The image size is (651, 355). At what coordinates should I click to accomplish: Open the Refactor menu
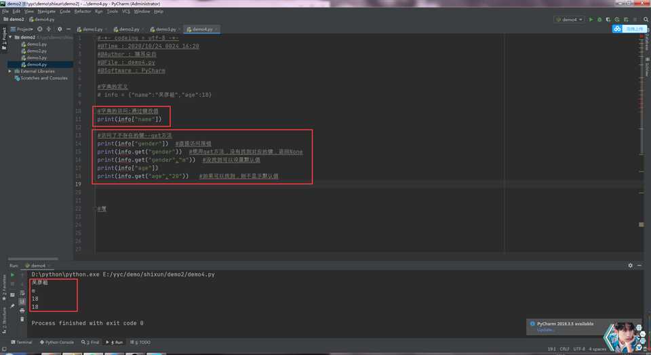pos(83,12)
